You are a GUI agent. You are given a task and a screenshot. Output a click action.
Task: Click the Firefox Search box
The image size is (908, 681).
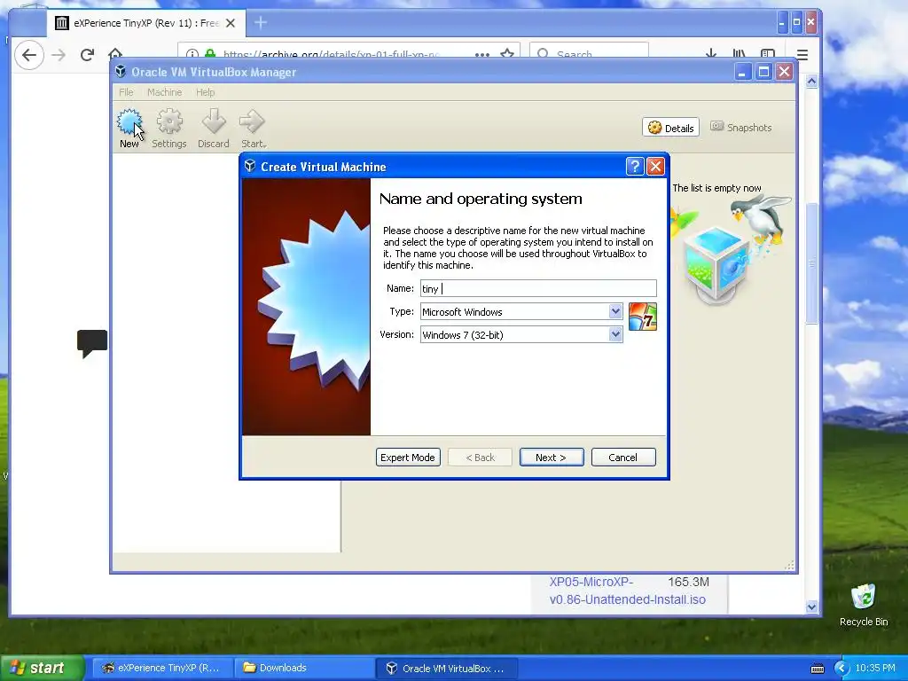(x=589, y=51)
